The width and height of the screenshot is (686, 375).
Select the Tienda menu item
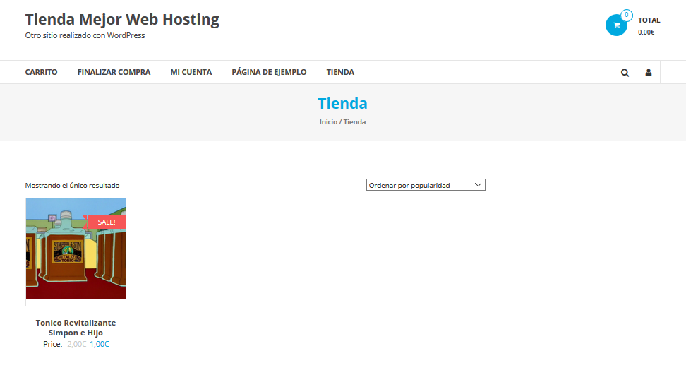(340, 72)
